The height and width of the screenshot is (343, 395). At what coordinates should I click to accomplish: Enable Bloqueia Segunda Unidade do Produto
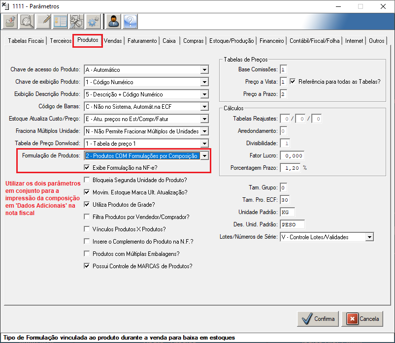click(87, 180)
